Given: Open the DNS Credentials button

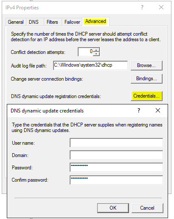Looking at the screenshot, I should click(x=146, y=96).
